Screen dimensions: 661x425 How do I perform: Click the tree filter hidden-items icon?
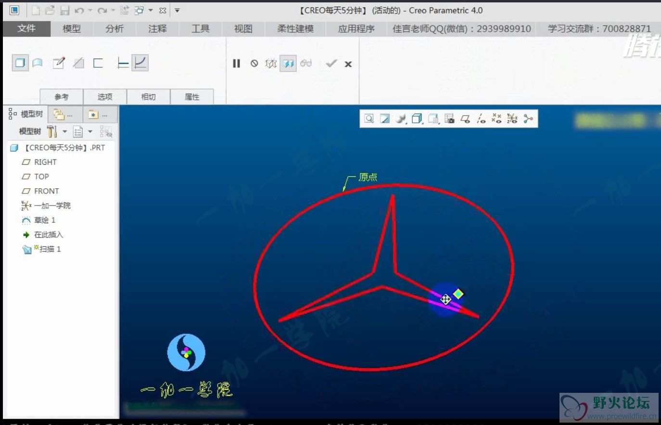click(x=106, y=132)
